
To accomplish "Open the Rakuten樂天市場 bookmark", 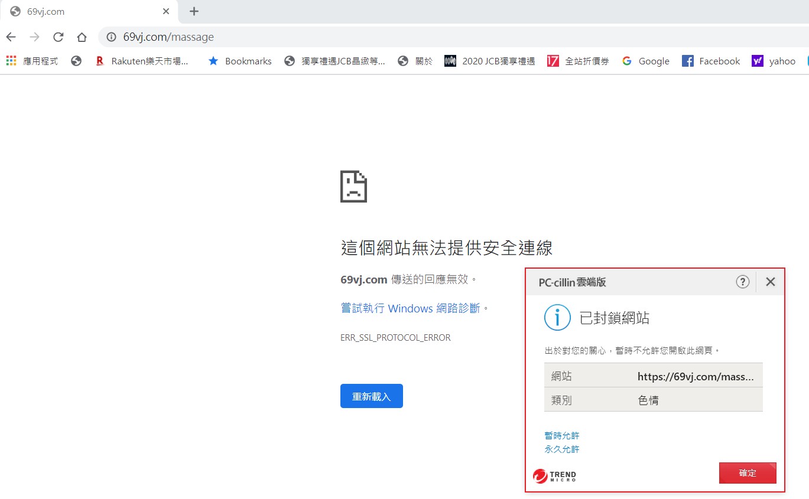I will coord(142,61).
